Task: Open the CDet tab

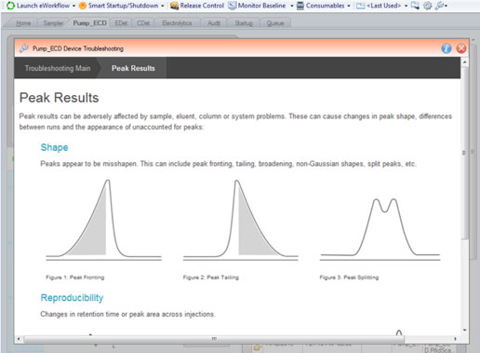Action: [x=143, y=23]
